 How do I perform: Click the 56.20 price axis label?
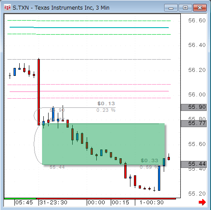(x=197, y=70)
